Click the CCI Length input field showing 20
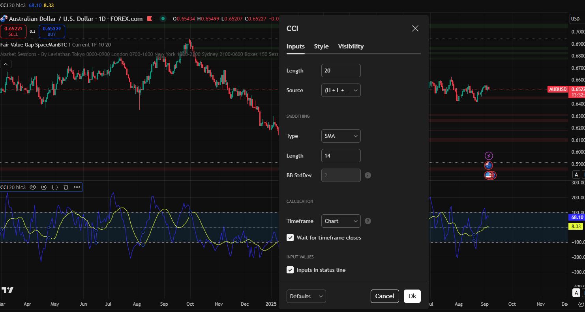Image resolution: width=585 pixels, height=312 pixels. click(341, 71)
